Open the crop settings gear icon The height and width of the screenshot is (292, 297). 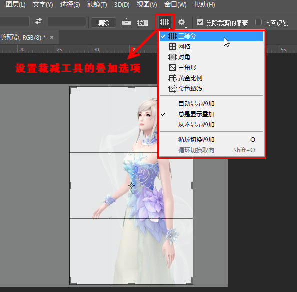click(182, 22)
